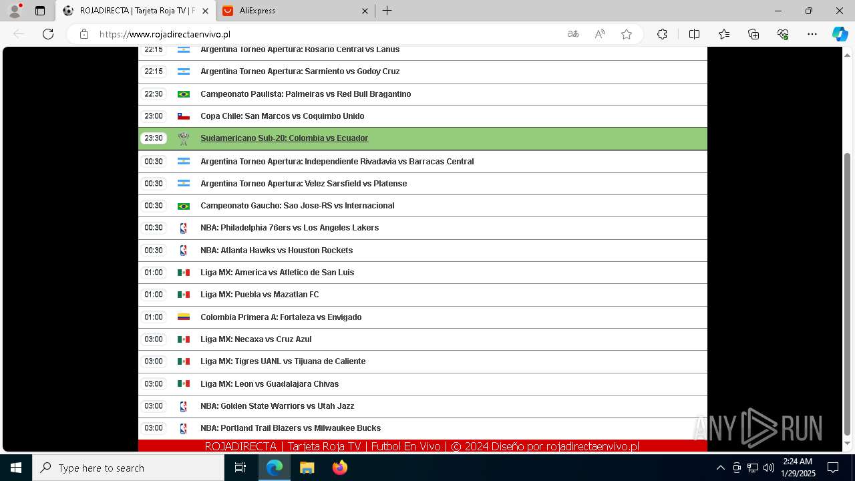The image size is (855, 481).
Task: Open Sarmiento vs Godoy Cruz match
Action: point(300,71)
